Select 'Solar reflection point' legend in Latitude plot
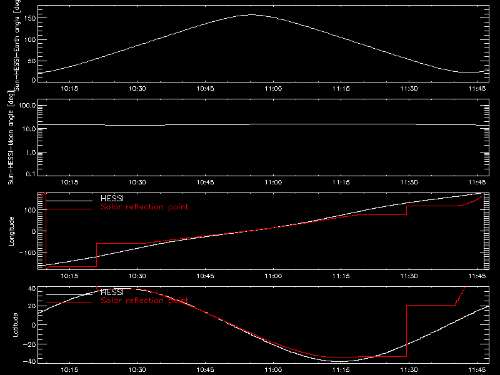This screenshot has width=500, height=375. tap(144, 301)
